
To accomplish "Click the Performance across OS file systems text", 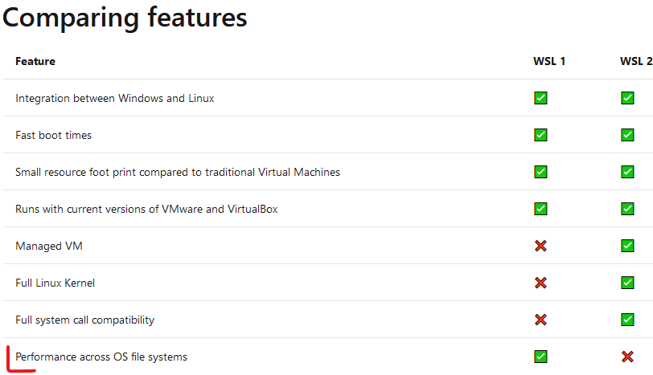I will pyautogui.click(x=101, y=357).
